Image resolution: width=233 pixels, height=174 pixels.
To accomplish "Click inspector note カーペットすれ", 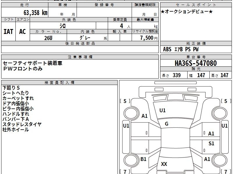I will 18,98.
